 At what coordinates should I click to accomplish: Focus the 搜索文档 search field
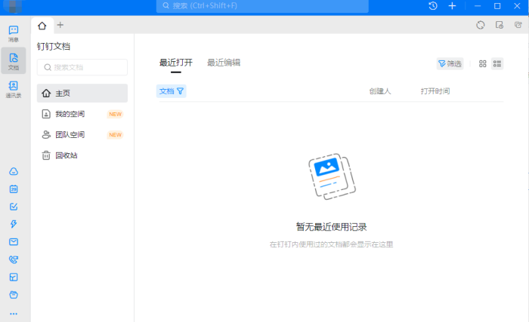82,67
